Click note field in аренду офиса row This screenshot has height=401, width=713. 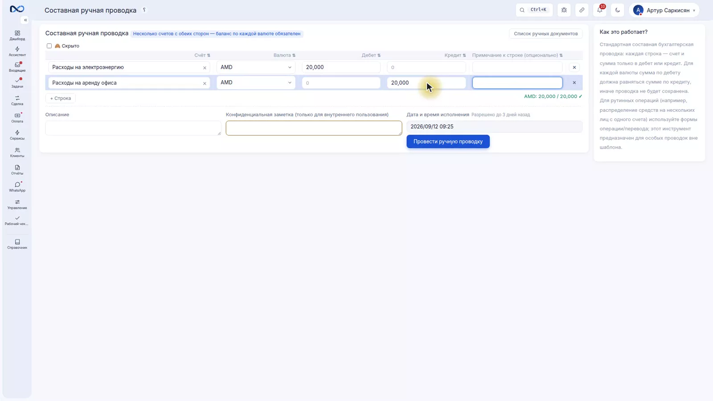tap(517, 83)
